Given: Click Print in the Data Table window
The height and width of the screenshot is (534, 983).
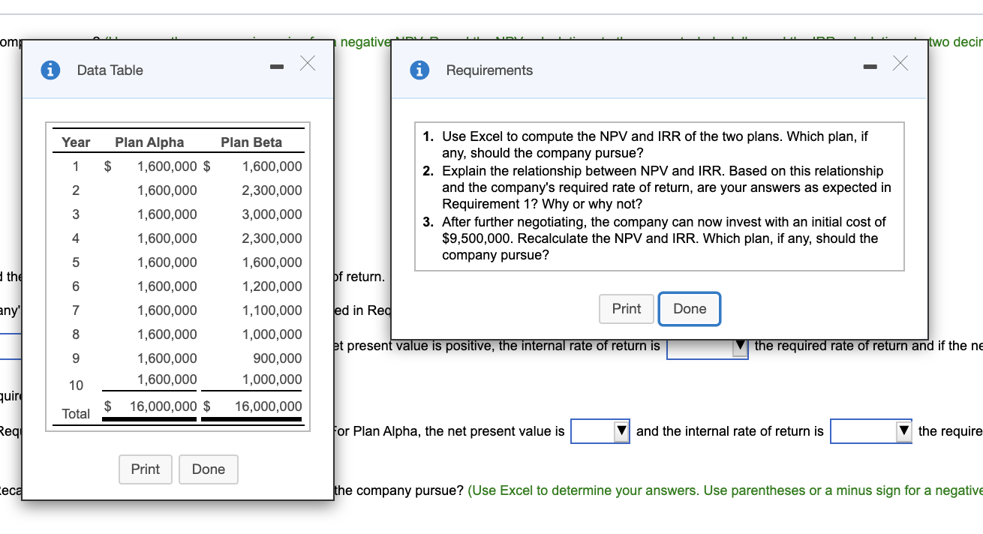Looking at the screenshot, I should click(x=145, y=469).
